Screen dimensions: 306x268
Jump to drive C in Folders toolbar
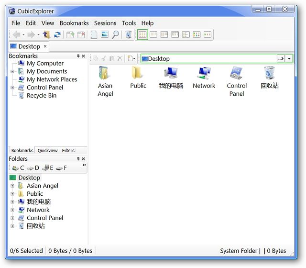(x=18, y=168)
